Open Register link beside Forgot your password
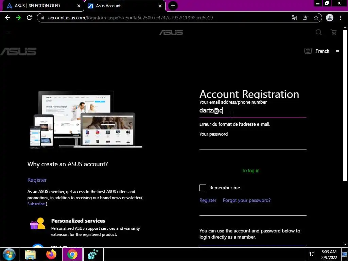Screen dimensions: 348x261 208,200
